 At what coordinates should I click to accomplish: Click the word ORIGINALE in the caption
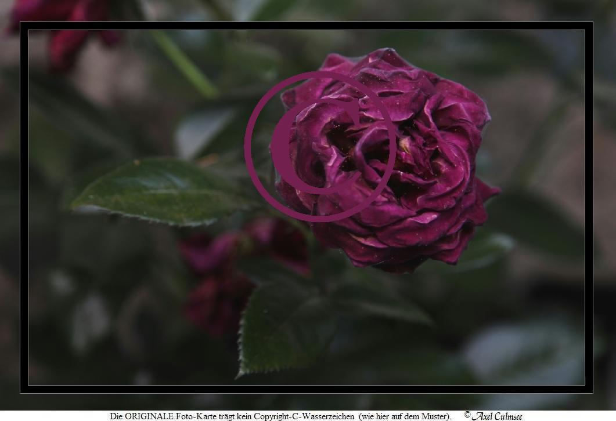tap(148, 416)
